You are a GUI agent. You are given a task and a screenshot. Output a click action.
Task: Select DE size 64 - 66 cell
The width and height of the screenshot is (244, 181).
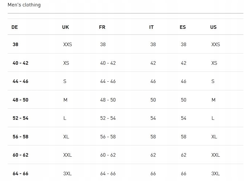(x=20, y=173)
